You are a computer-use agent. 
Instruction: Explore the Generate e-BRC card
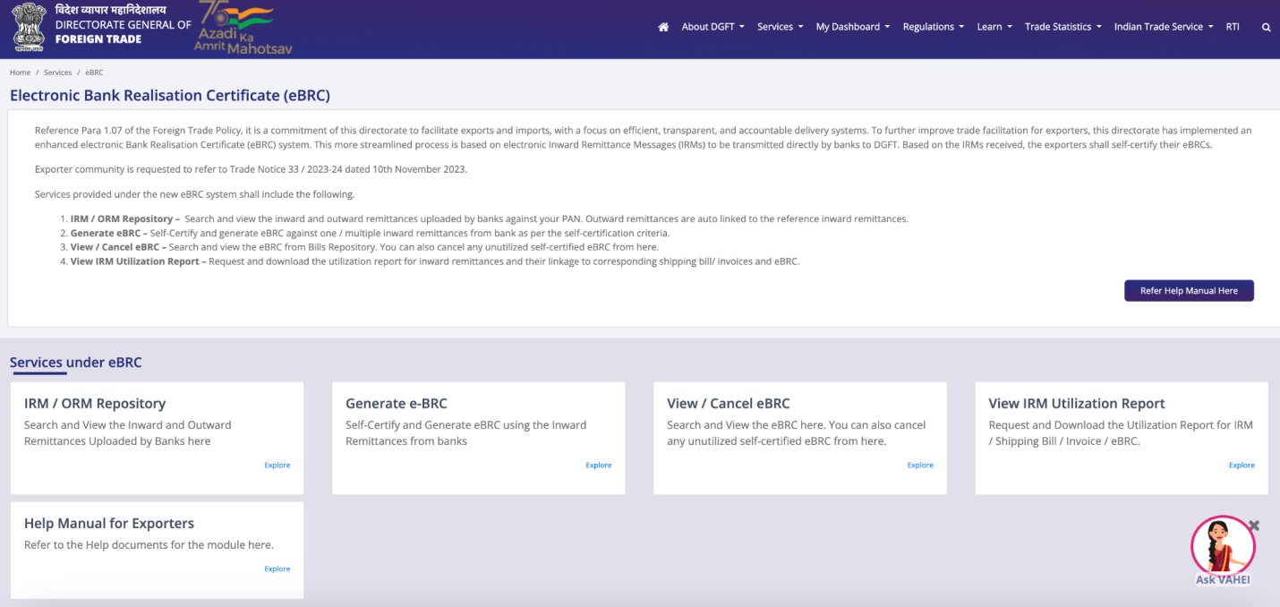[599, 466]
